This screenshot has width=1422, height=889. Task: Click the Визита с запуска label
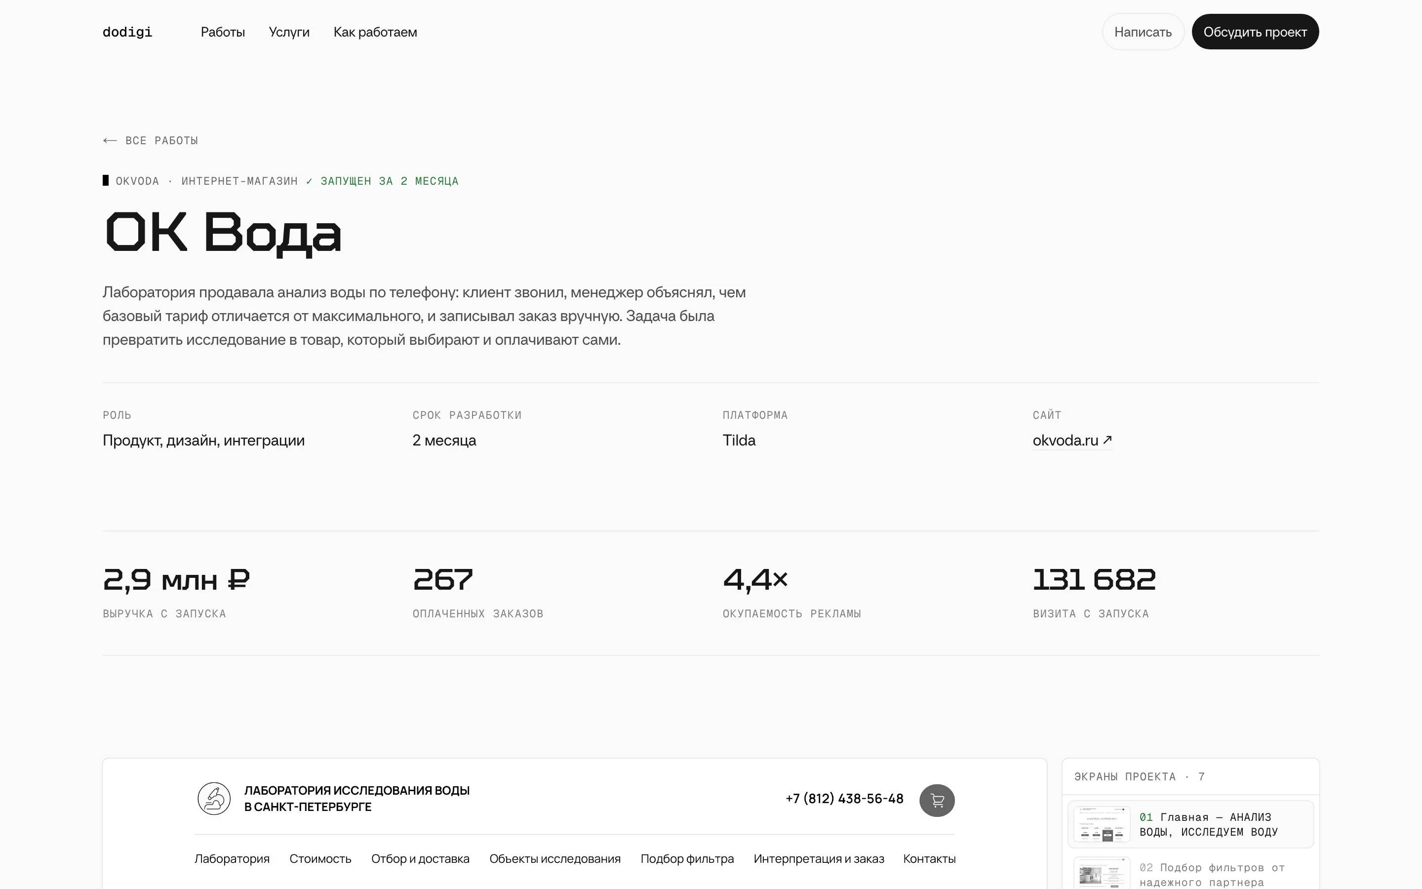click(x=1091, y=614)
